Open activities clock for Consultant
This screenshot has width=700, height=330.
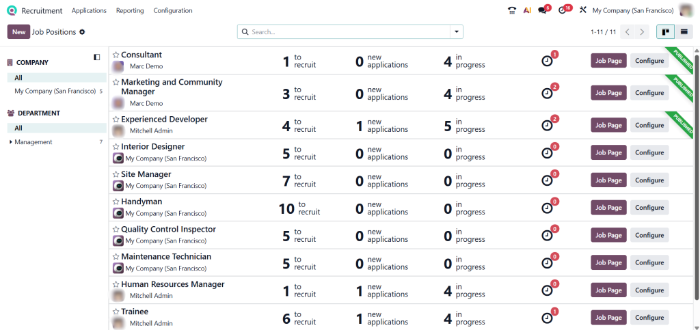pyautogui.click(x=547, y=61)
